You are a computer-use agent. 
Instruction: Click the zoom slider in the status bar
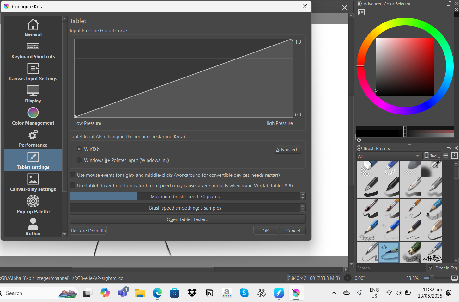click(x=437, y=278)
